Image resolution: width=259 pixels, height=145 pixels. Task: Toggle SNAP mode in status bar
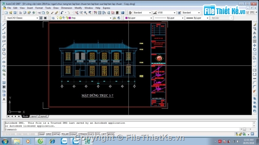coord(42,134)
